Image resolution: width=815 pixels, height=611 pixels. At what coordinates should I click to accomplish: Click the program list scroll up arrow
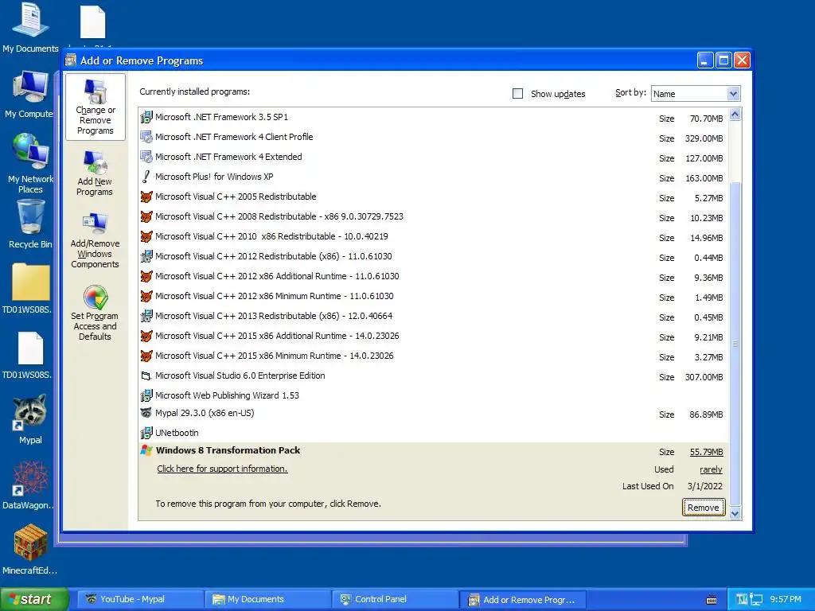735,115
